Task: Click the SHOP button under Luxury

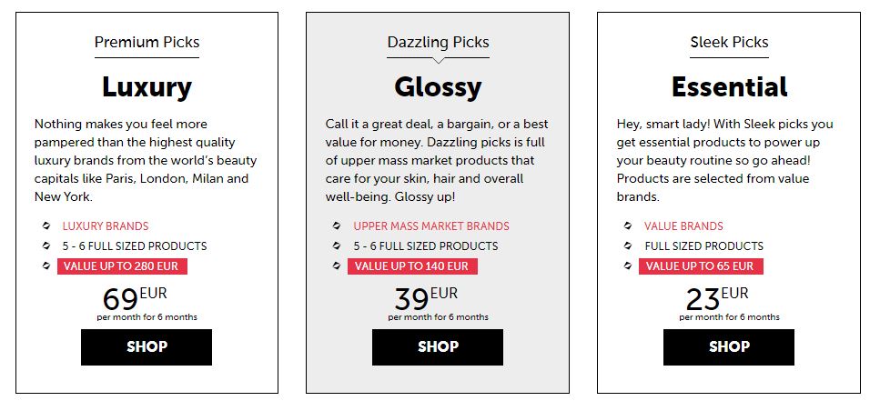Action: click(147, 347)
